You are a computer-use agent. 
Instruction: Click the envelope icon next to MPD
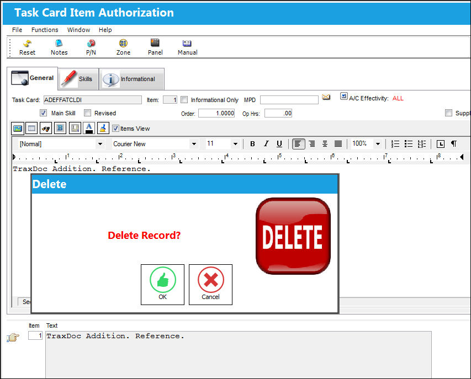point(326,97)
